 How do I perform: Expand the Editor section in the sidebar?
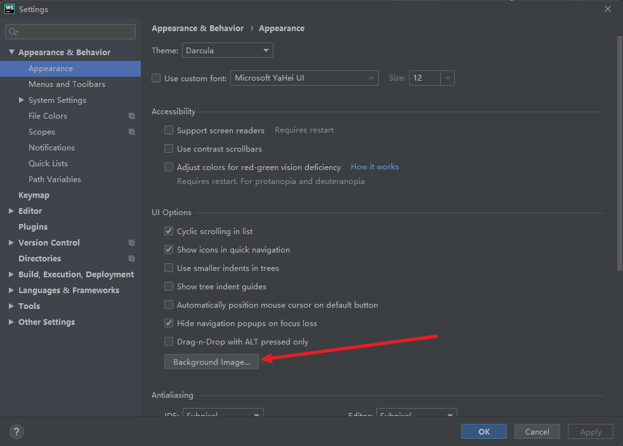point(11,211)
